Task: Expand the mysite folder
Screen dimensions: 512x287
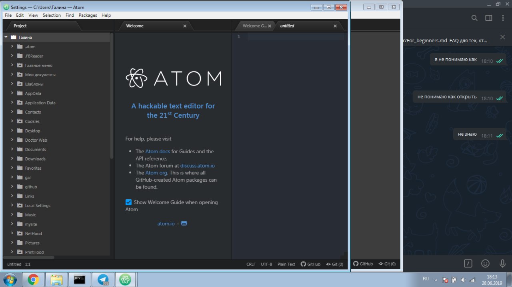Action: pos(12,224)
